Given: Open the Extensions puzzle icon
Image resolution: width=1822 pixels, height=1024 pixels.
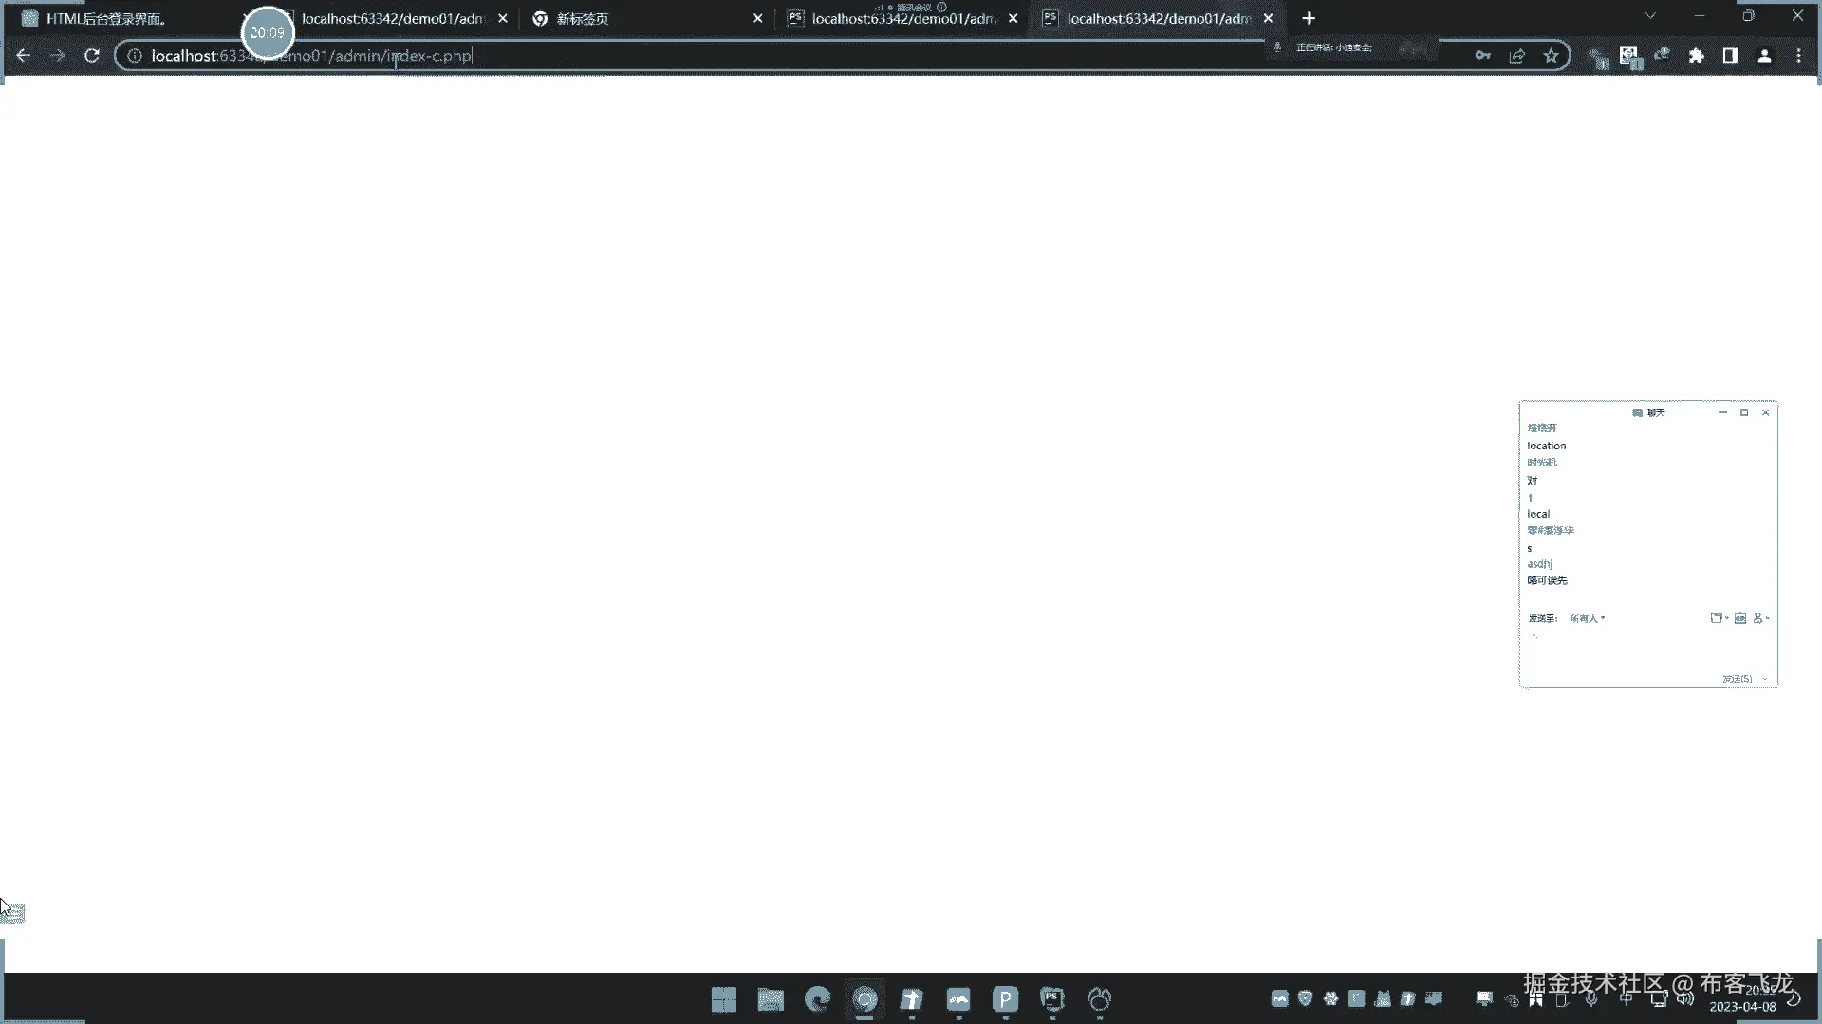Looking at the screenshot, I should (1696, 56).
